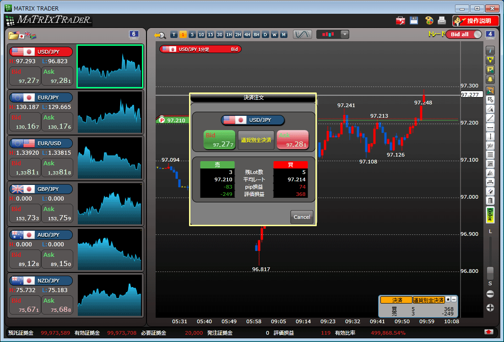Select the M monthly timeframe
This screenshot has height=342, width=504.
click(283, 35)
